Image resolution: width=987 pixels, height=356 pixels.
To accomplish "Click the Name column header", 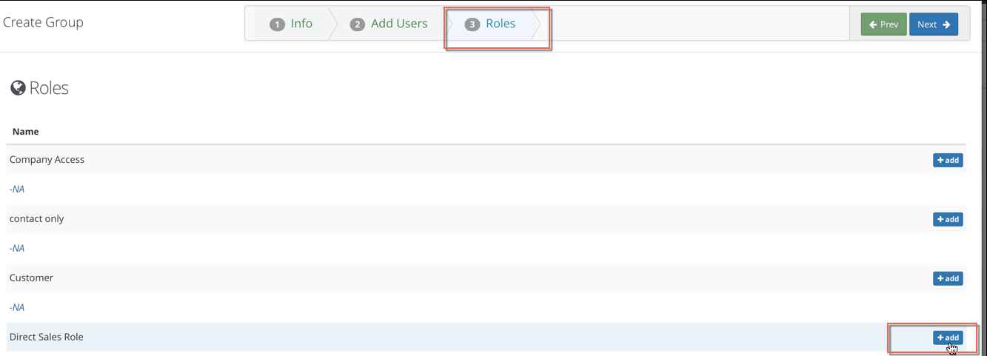I will click(x=26, y=131).
